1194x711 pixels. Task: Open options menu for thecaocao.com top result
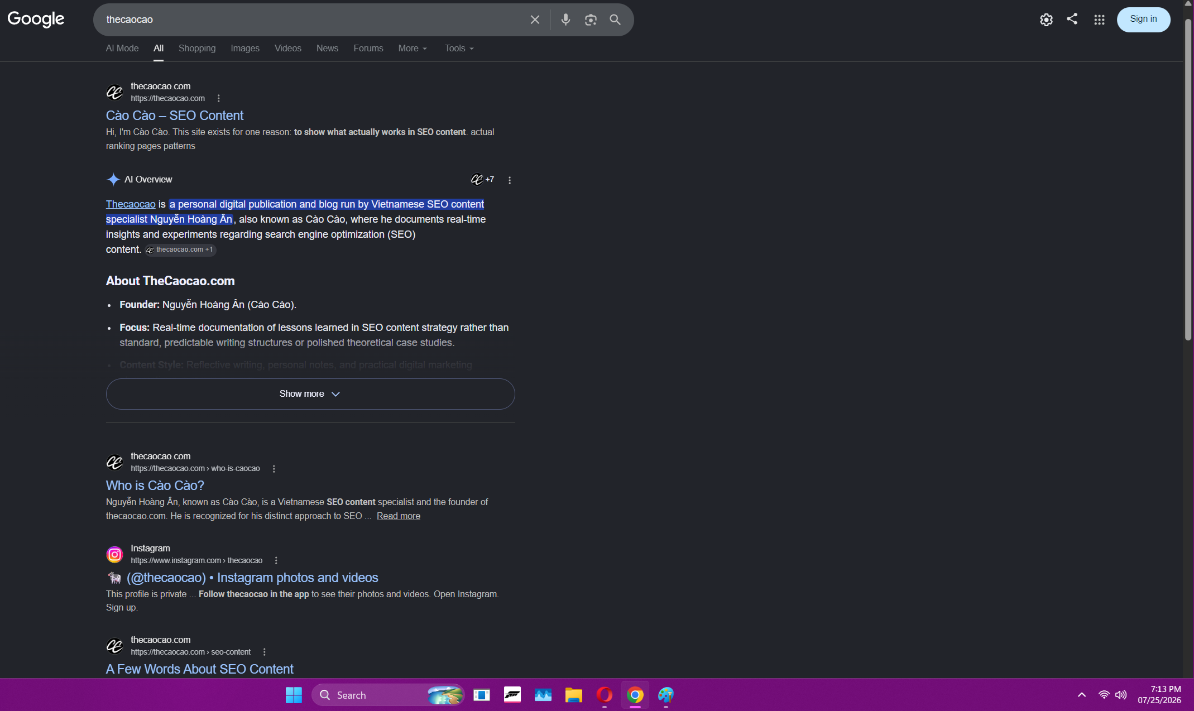click(218, 98)
